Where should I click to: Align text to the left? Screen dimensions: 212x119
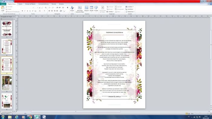pos(49,11)
